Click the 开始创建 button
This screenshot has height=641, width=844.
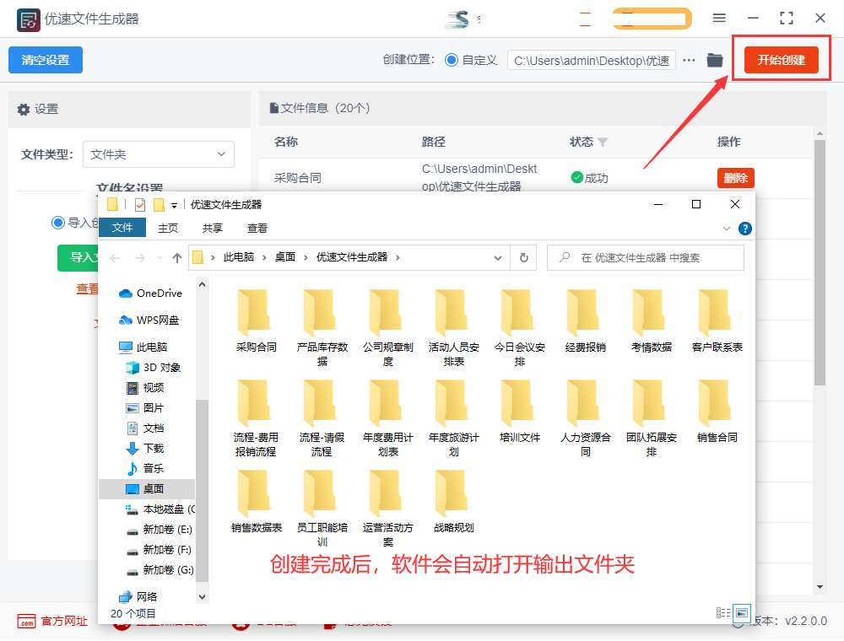point(781,60)
